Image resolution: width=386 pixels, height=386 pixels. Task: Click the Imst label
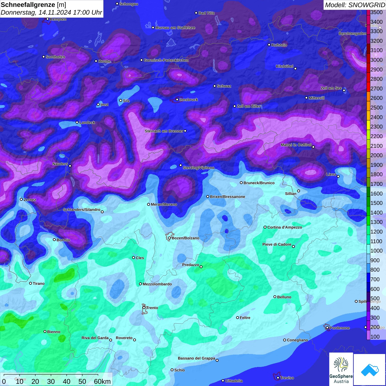pyautogui.click(x=104, y=104)
